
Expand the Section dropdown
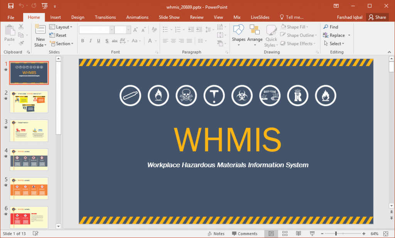[62, 43]
